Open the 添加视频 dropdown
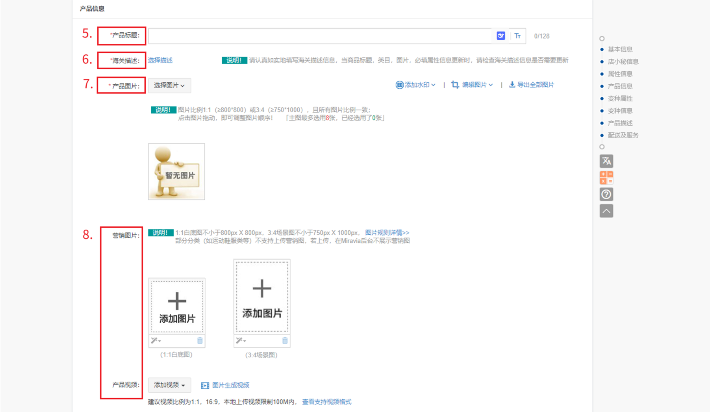710x412 pixels. [169, 385]
